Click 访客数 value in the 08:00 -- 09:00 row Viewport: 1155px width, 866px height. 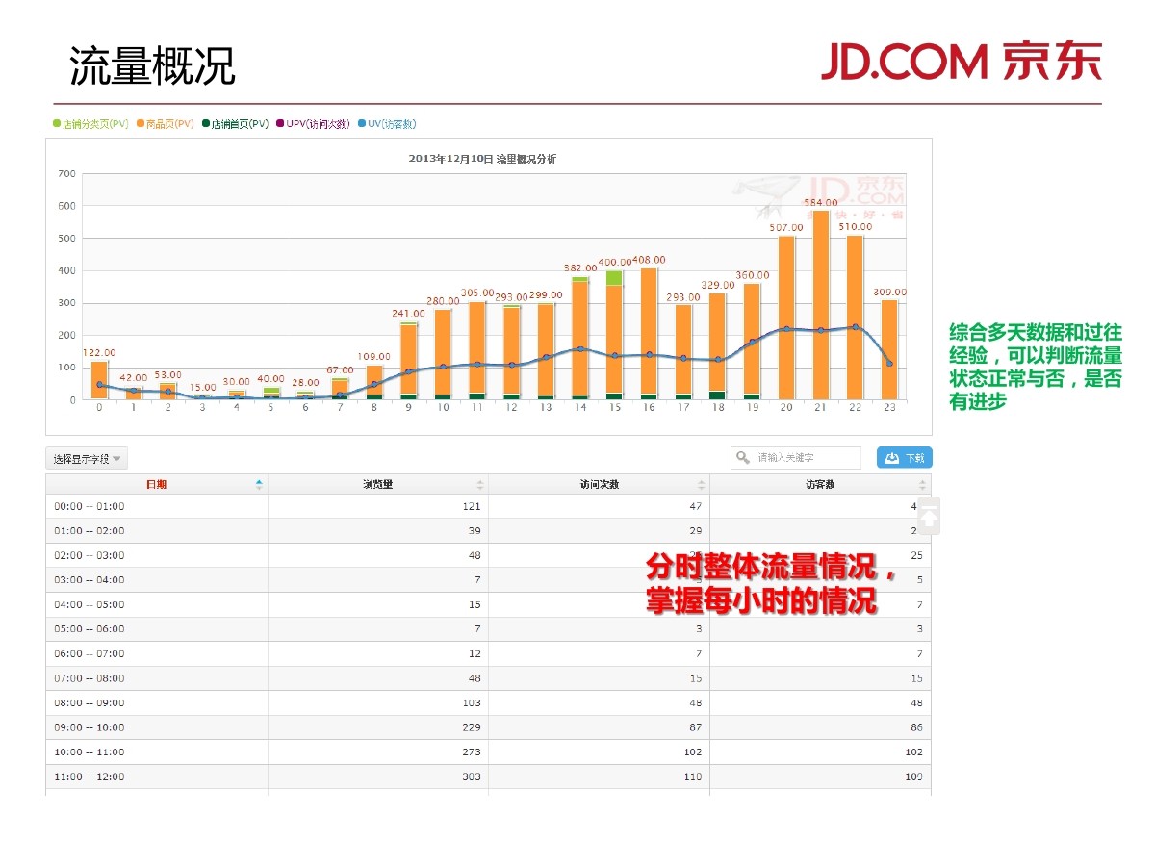917,703
